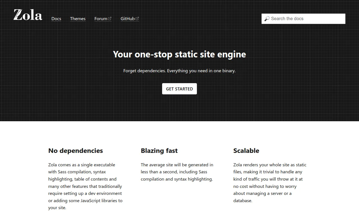Image resolution: width=359 pixels, height=224 pixels.
Task: Open the Docs page
Action: tap(56, 19)
